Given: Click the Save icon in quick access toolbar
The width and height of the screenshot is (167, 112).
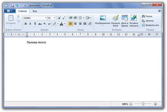Looking at the screenshot, I should pyautogui.click(x=13, y=5).
